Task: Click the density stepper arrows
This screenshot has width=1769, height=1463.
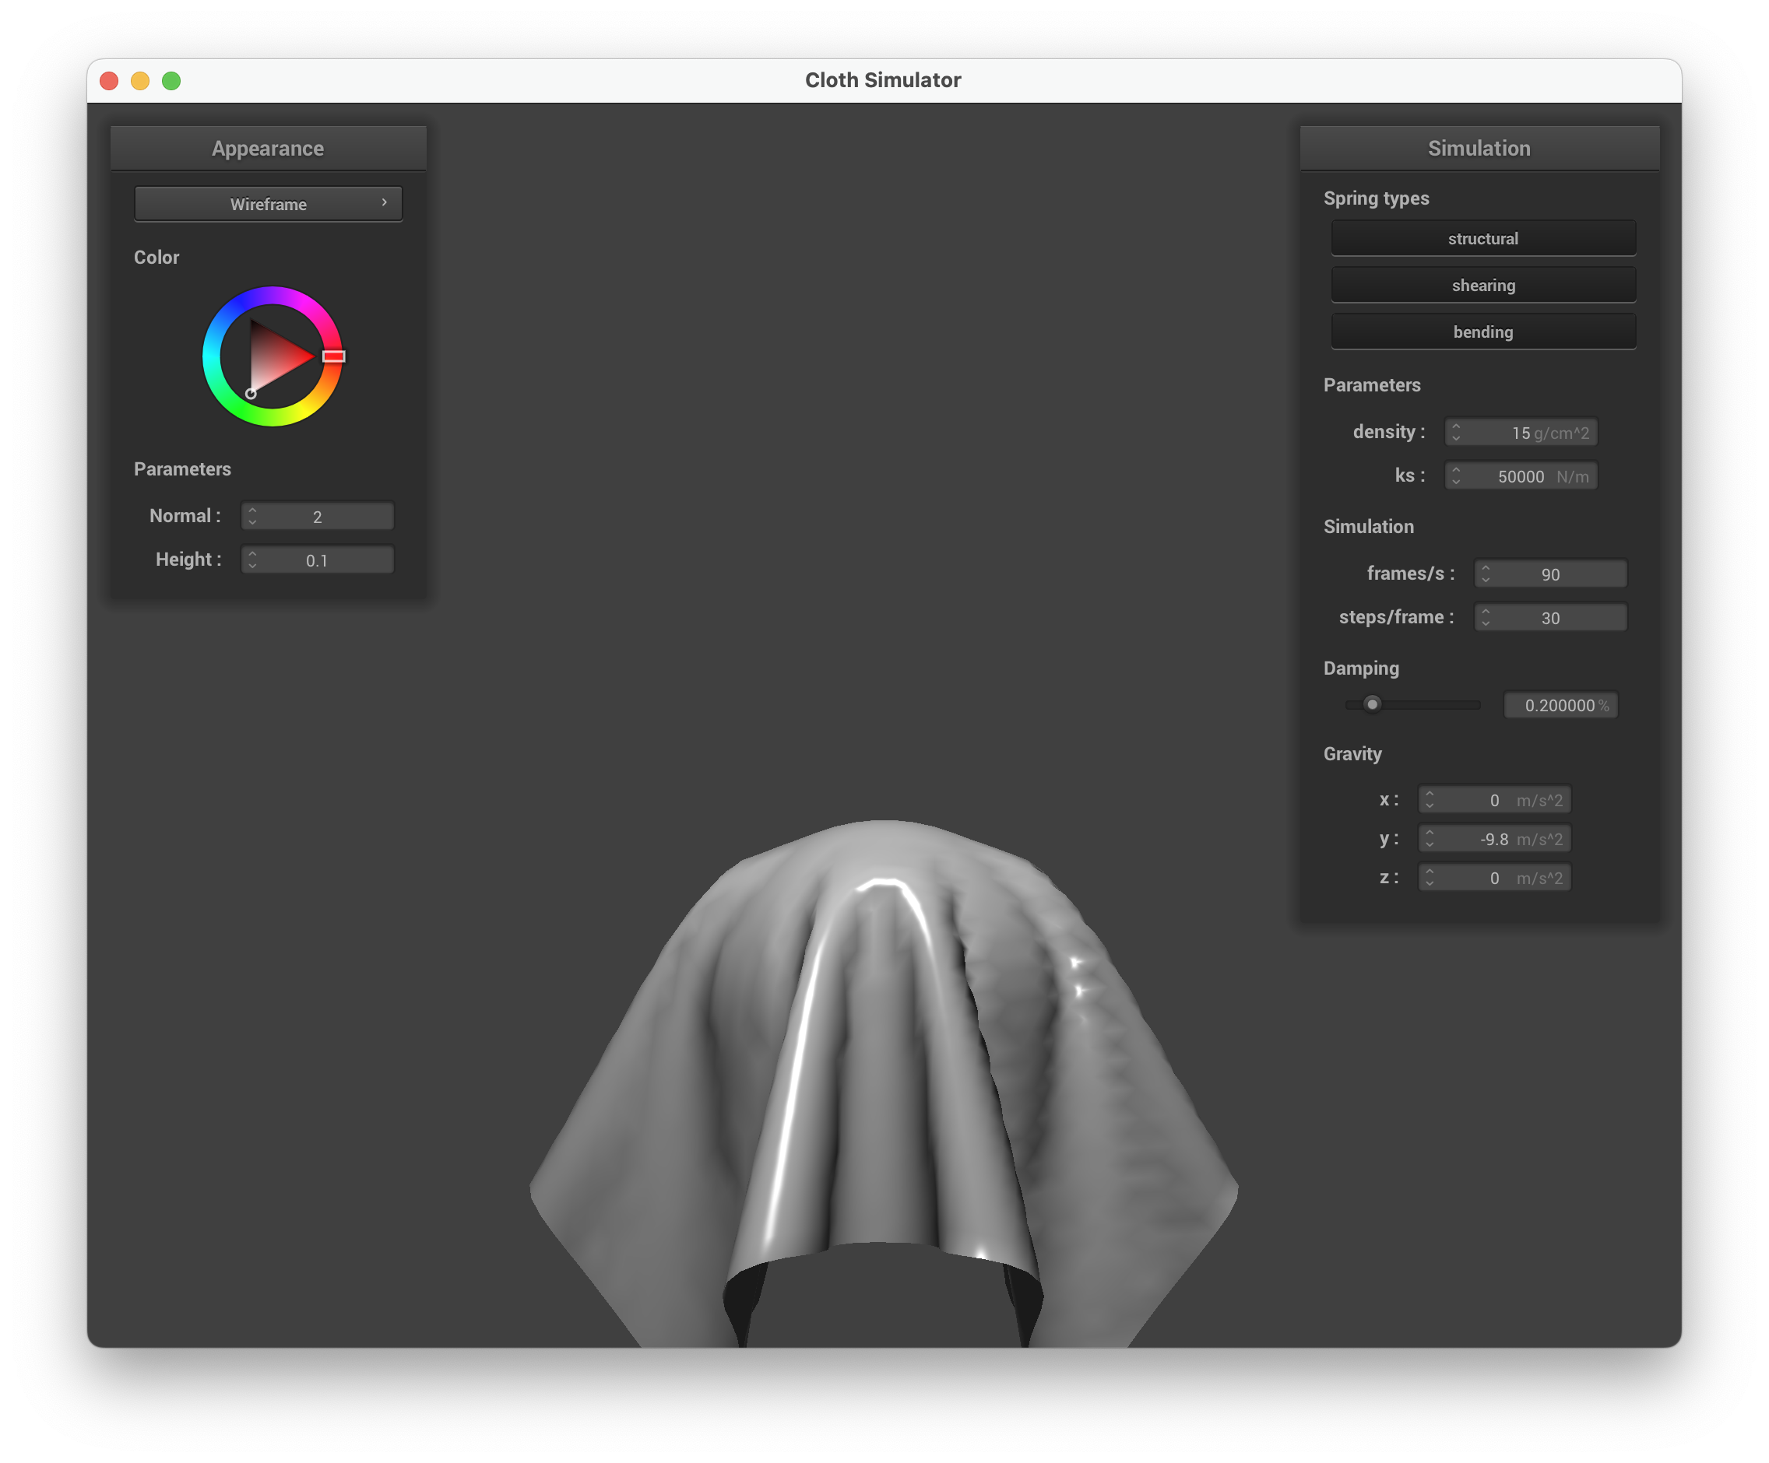Action: coord(1456,432)
